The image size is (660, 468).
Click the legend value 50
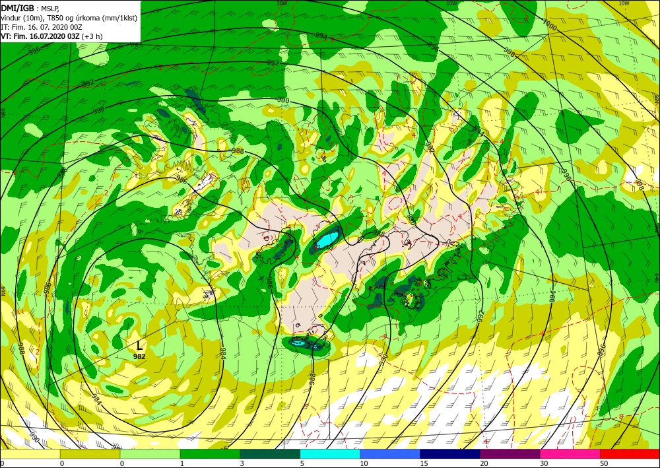tap(604, 464)
